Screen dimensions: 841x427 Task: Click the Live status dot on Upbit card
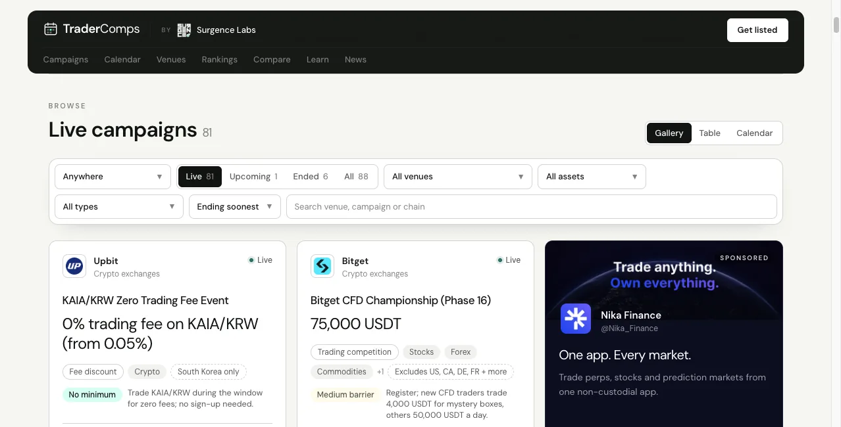click(251, 260)
